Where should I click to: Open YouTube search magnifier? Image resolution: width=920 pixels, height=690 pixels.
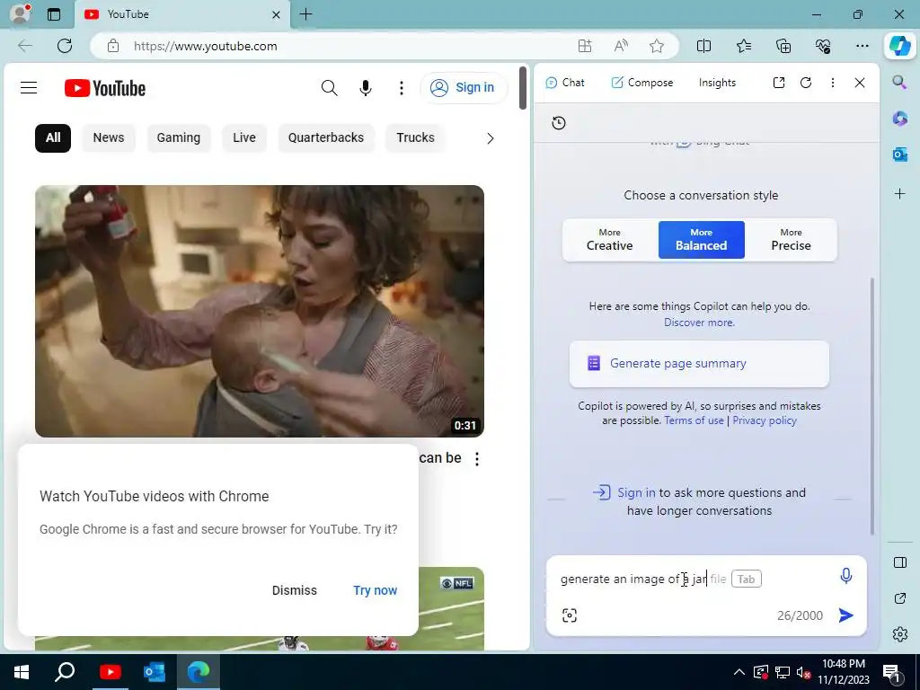click(x=329, y=88)
